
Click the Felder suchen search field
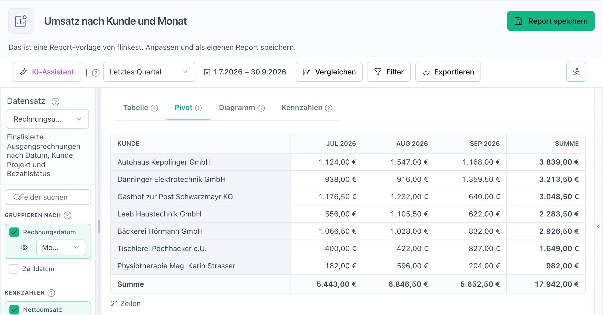tap(48, 197)
